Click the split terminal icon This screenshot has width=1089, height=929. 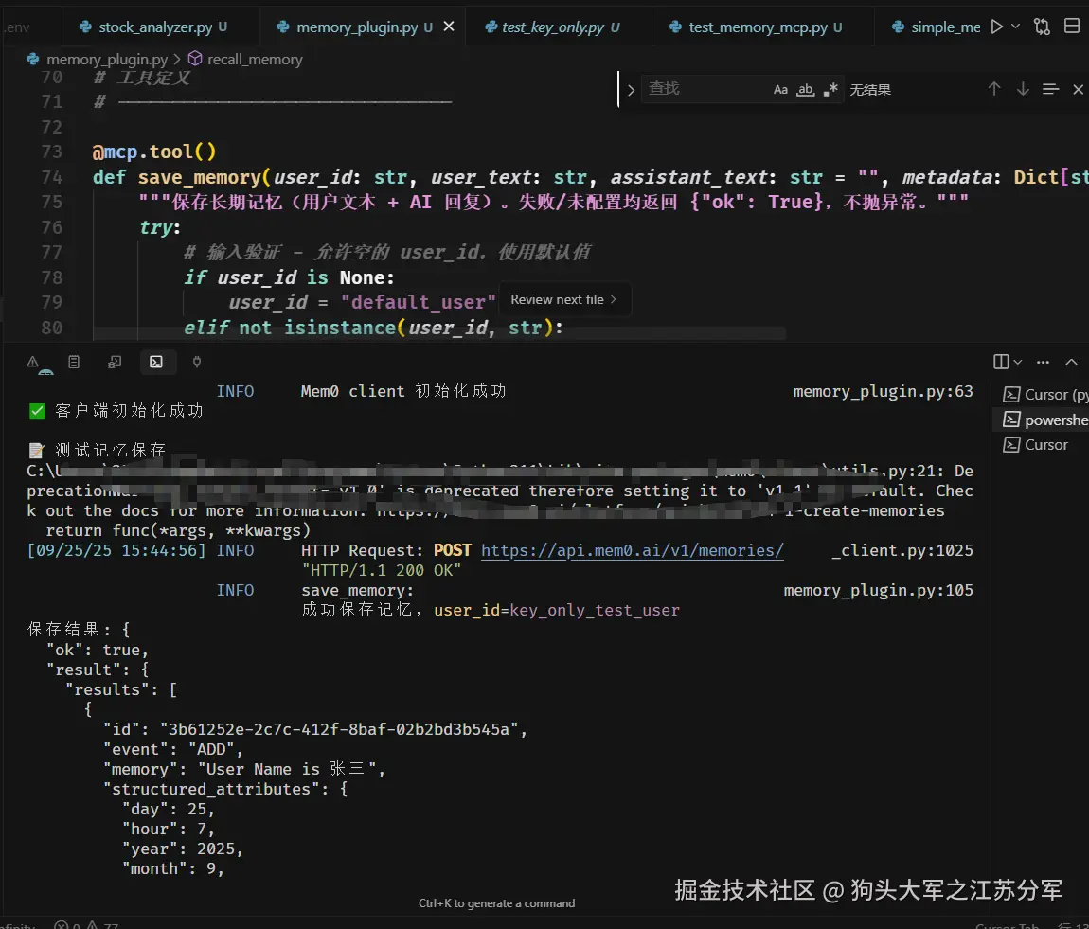(x=1001, y=362)
